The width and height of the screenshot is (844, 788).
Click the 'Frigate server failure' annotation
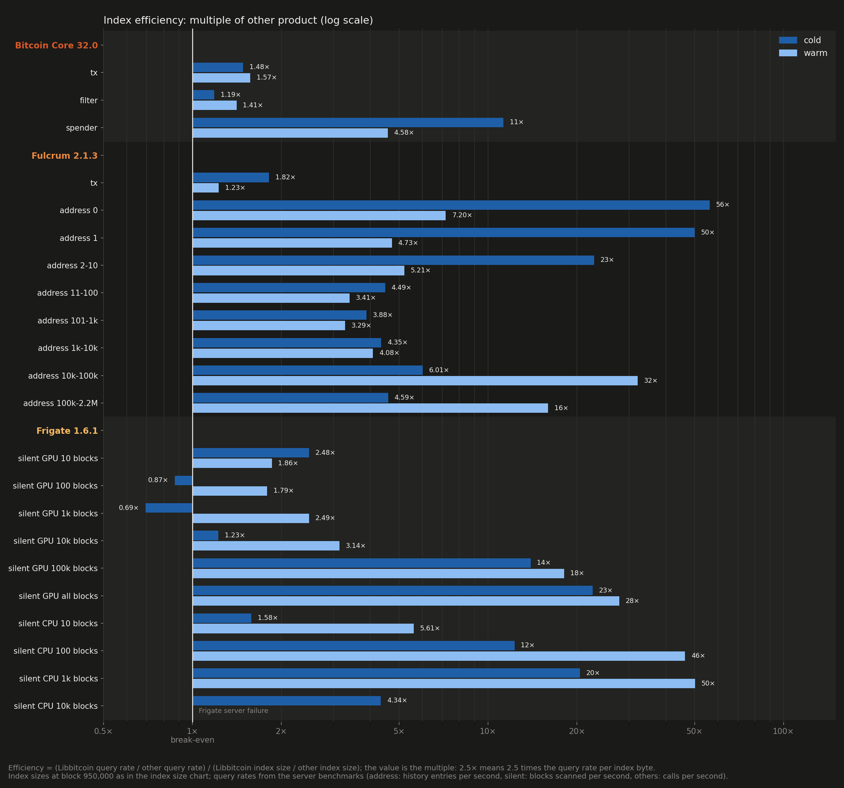coord(233,711)
